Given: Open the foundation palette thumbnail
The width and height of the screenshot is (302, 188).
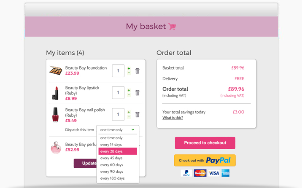Looking at the screenshot, I should click(x=56, y=70).
